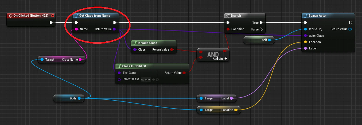The width and height of the screenshot is (362, 125).
Task: Click the bottom input pin of AND node
Action: [x=201, y=57]
